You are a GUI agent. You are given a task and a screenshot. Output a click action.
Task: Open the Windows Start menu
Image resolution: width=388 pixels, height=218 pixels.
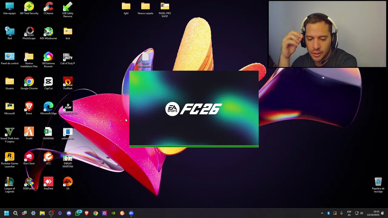pyautogui.click(x=7, y=213)
